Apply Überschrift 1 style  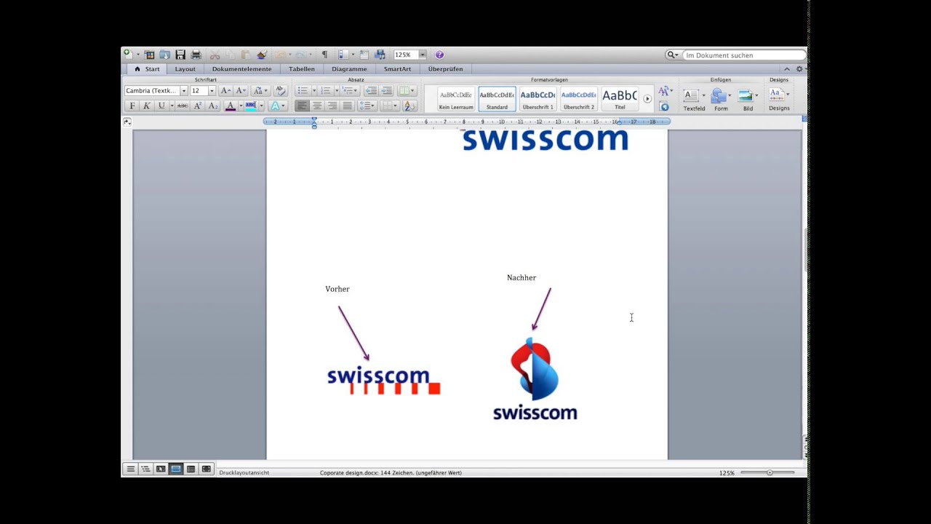coord(538,99)
